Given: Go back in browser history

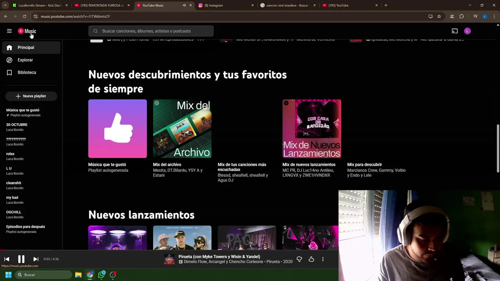Looking at the screenshot, I should point(5,16).
